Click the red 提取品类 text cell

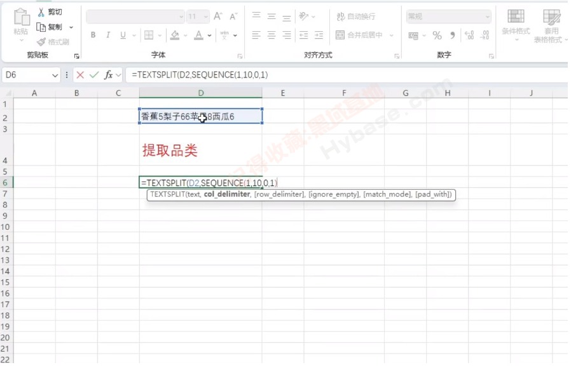tap(170, 150)
